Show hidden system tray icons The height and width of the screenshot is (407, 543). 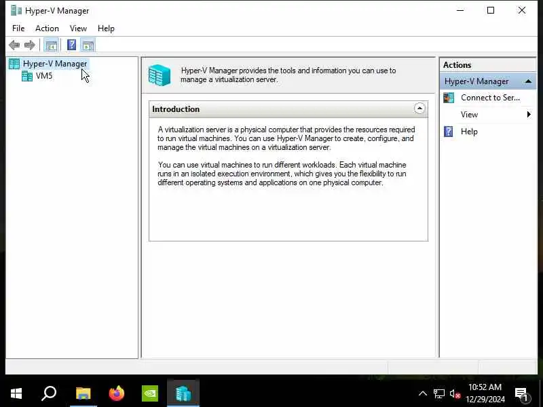coord(423,393)
